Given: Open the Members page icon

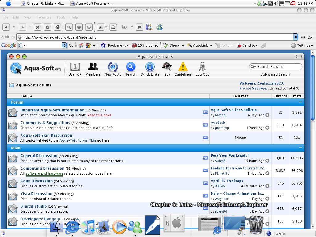Looking at the screenshot, I should (93, 67).
